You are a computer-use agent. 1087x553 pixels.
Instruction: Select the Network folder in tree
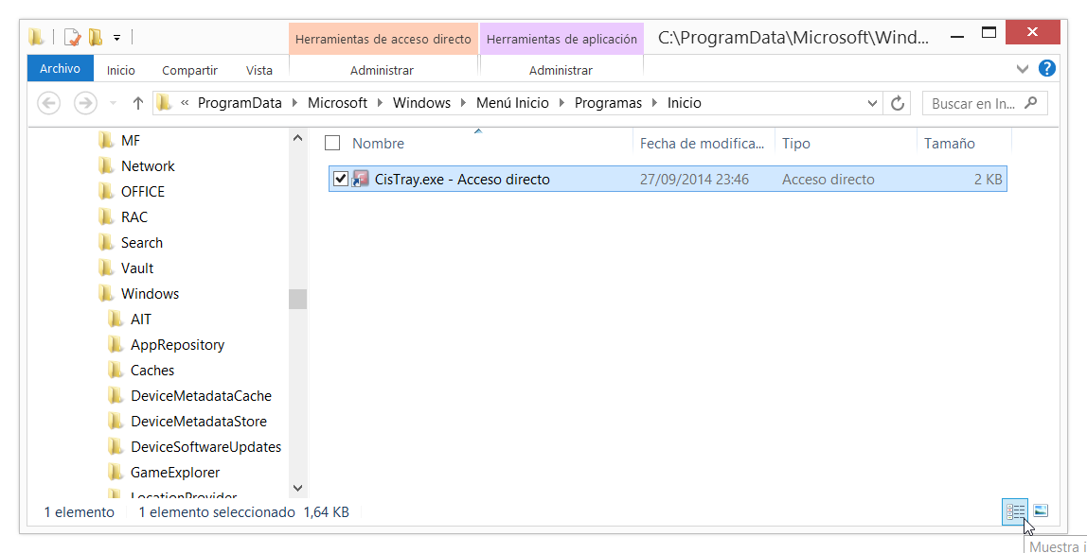[x=148, y=166]
